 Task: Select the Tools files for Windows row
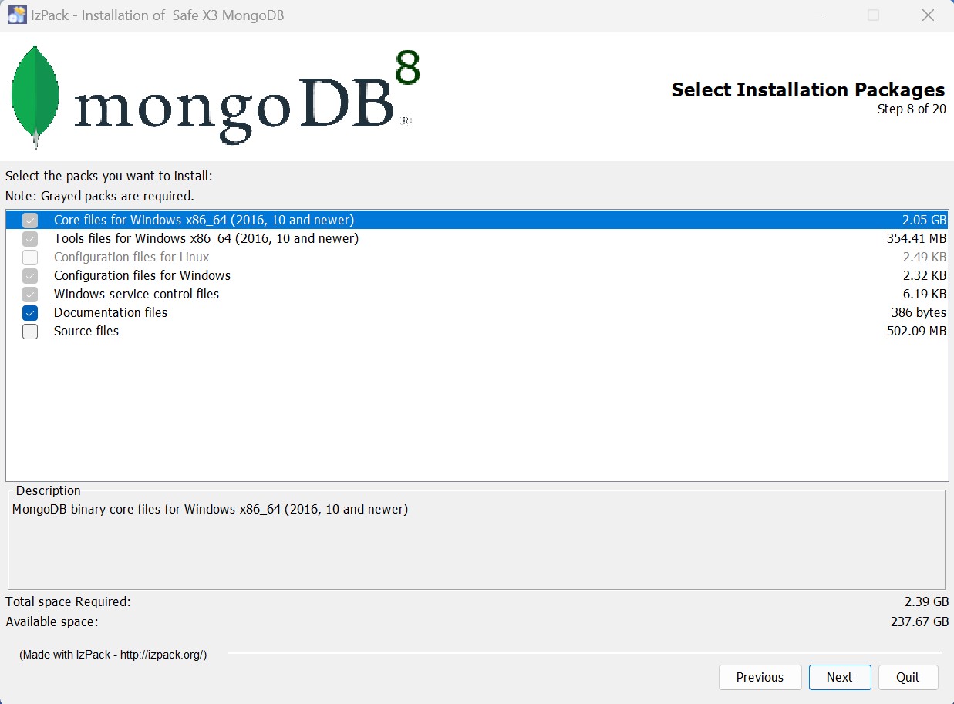[x=206, y=239]
